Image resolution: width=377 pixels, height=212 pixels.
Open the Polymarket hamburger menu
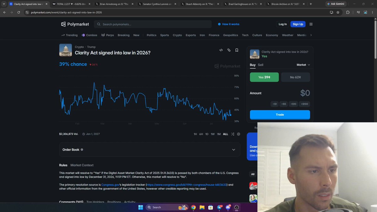(x=311, y=24)
